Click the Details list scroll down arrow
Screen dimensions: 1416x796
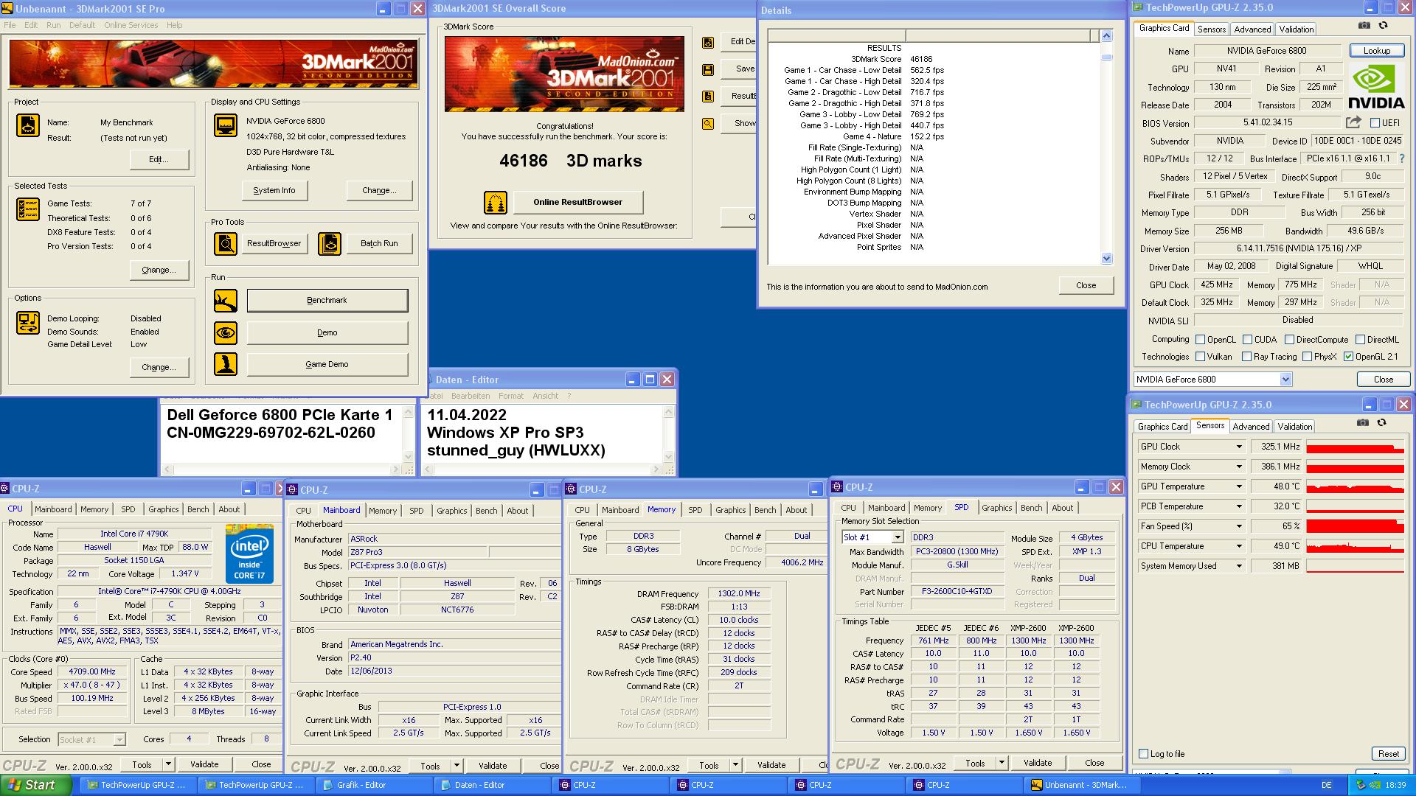pos(1106,258)
